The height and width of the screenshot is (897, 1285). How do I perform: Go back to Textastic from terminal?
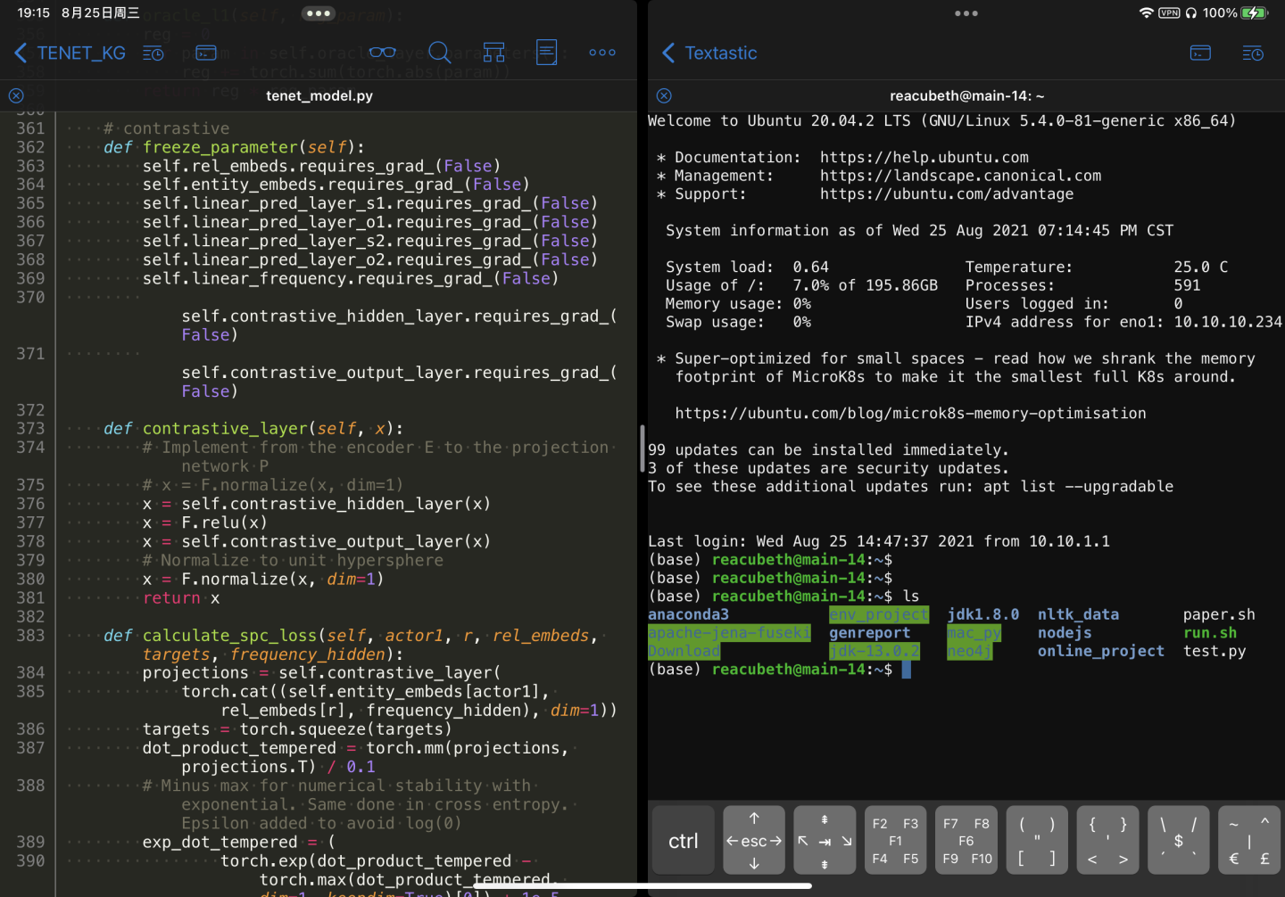coord(709,53)
